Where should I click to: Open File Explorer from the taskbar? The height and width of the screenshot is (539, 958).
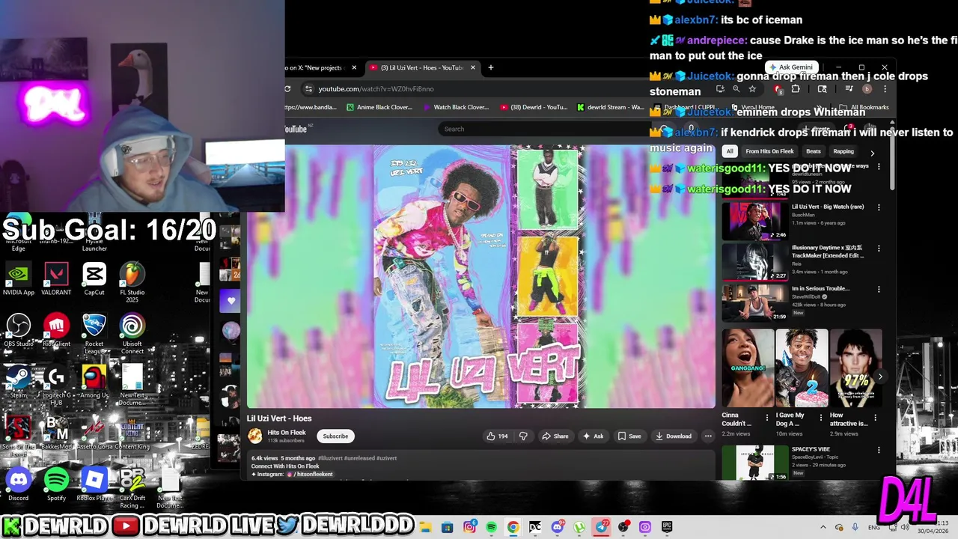click(425, 527)
